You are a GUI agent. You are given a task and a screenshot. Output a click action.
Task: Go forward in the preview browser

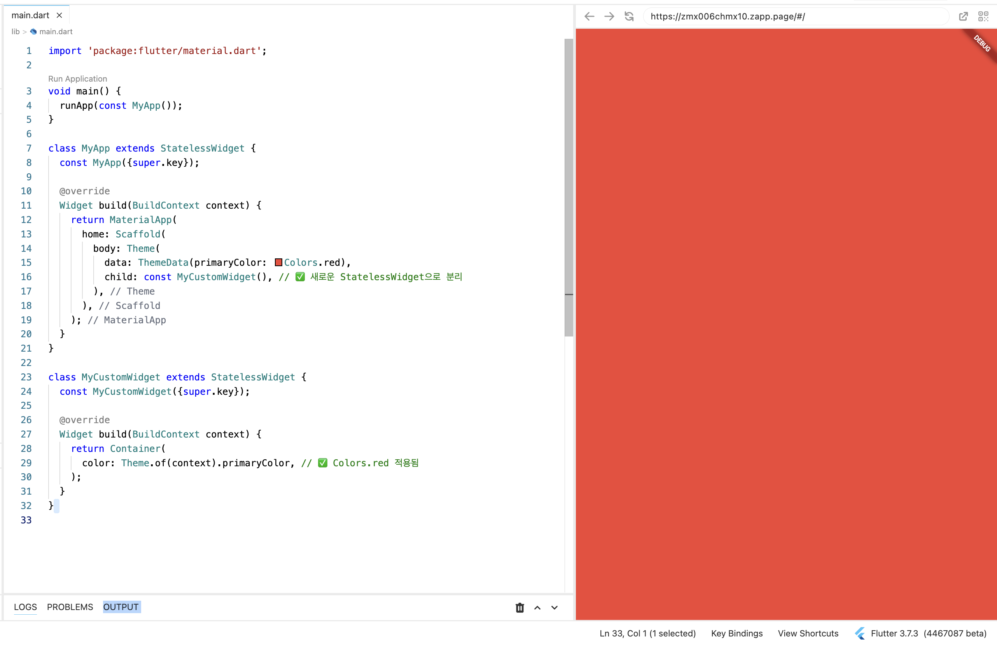(609, 16)
